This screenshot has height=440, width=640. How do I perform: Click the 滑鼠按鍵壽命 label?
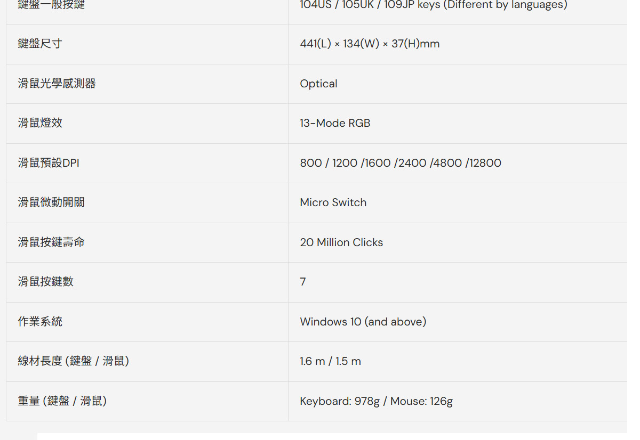[x=51, y=242]
